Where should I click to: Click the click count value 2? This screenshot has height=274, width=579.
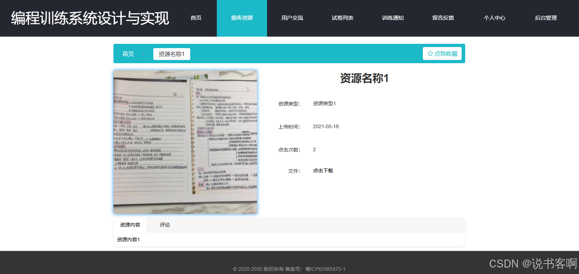click(314, 149)
